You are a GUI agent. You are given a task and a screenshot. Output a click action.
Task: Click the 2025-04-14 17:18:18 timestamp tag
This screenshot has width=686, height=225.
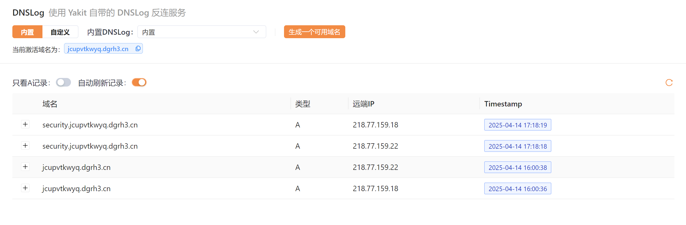point(518,146)
